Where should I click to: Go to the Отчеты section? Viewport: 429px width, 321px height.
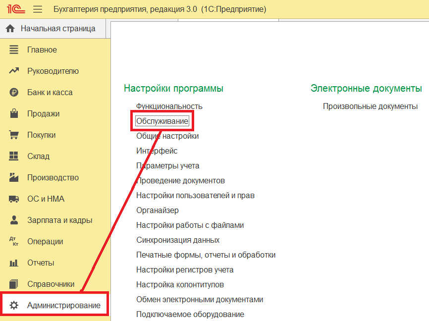[x=41, y=263]
